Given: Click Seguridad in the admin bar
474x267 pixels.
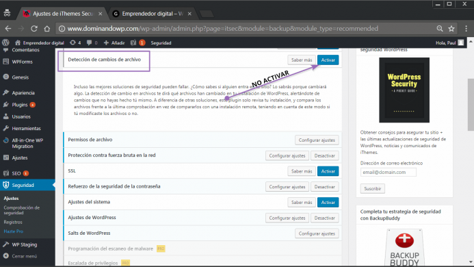Looking at the screenshot, I should click(161, 42).
